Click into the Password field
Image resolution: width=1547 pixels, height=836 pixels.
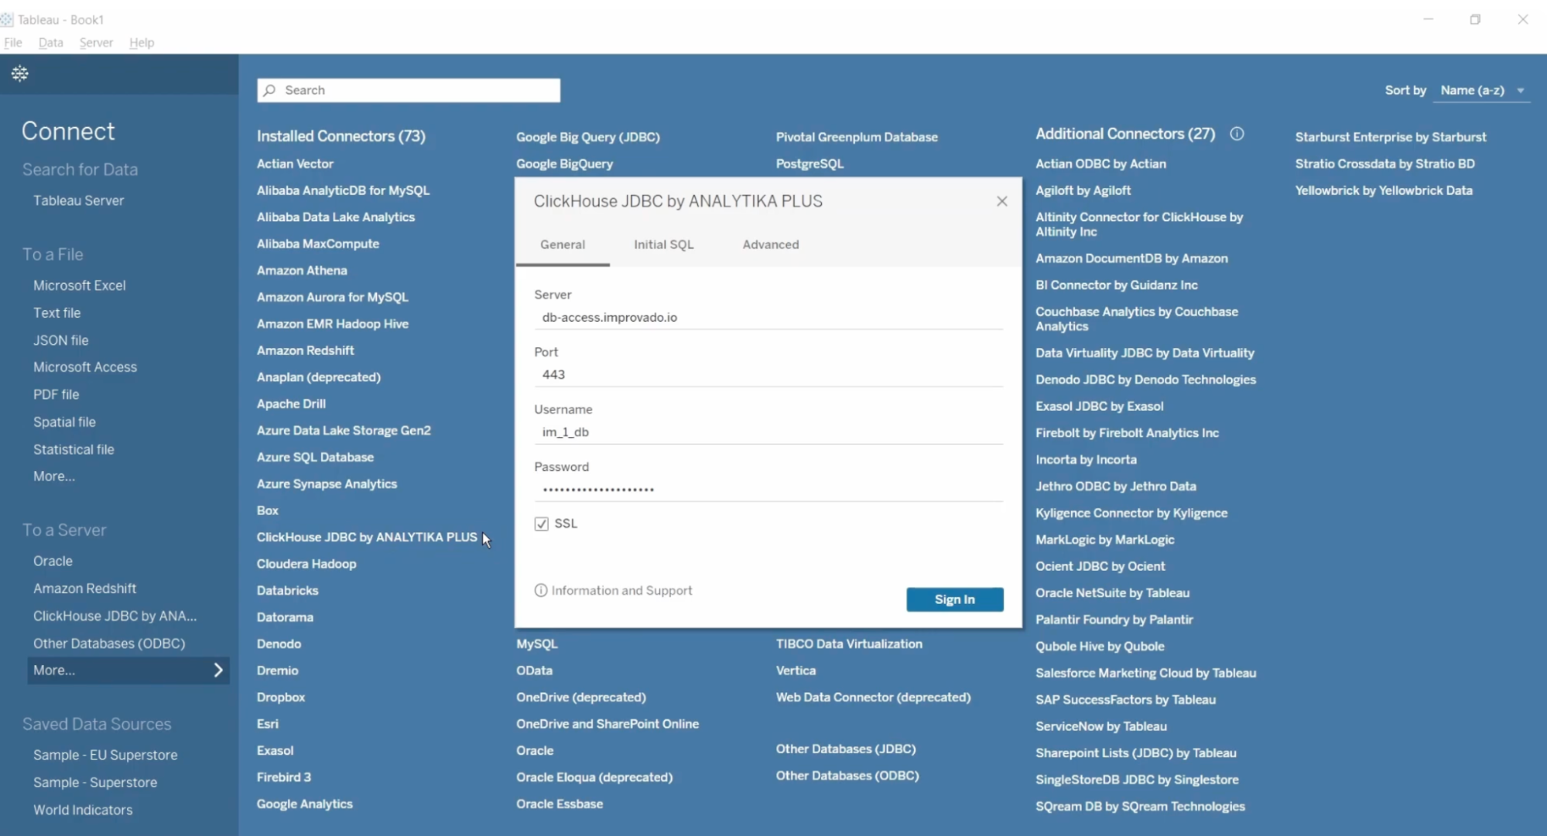(x=766, y=489)
